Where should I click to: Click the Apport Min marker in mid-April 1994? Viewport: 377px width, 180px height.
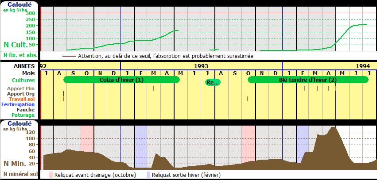[x=329, y=88]
